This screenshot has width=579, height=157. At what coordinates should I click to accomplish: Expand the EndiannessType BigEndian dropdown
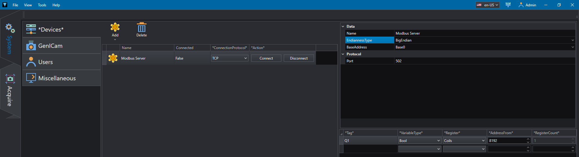[572, 40]
